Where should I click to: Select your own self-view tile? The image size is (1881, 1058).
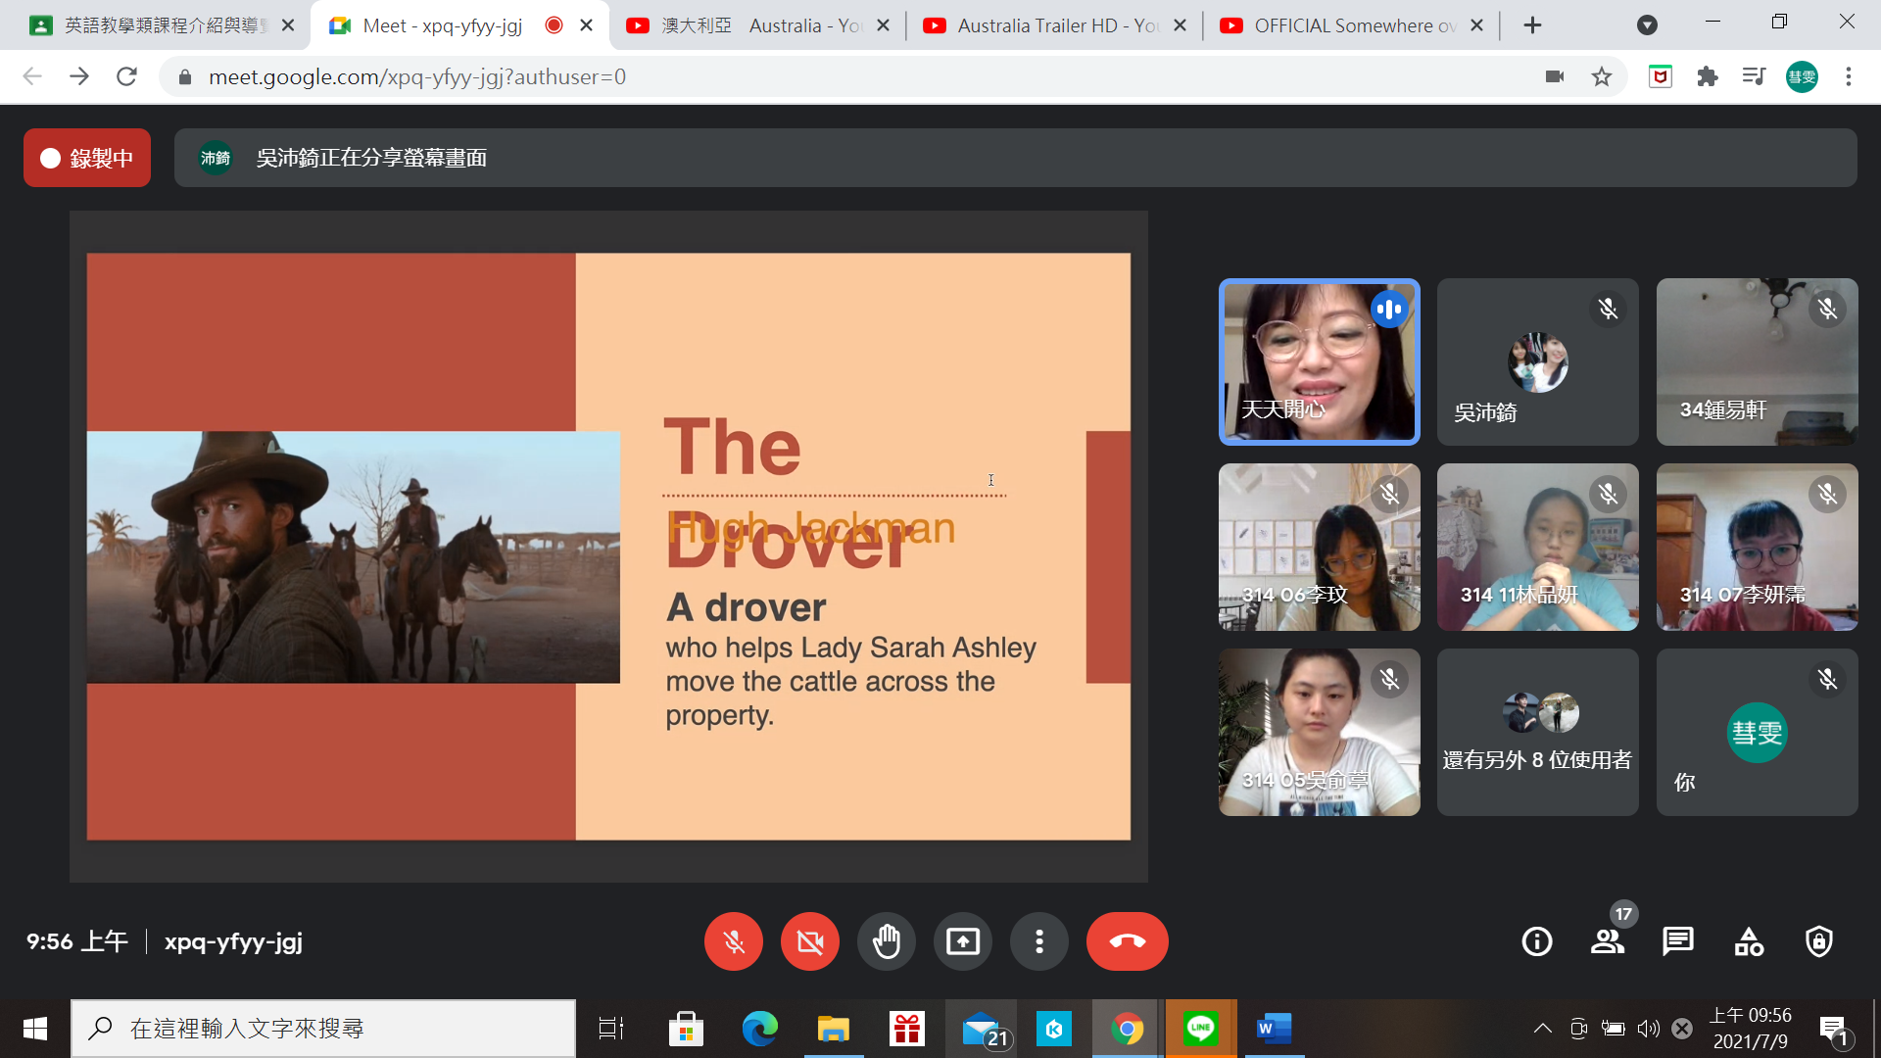1757,732
